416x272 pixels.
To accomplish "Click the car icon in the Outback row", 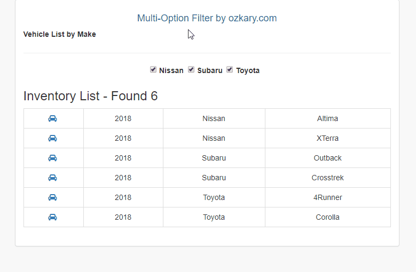I will (x=52, y=158).
